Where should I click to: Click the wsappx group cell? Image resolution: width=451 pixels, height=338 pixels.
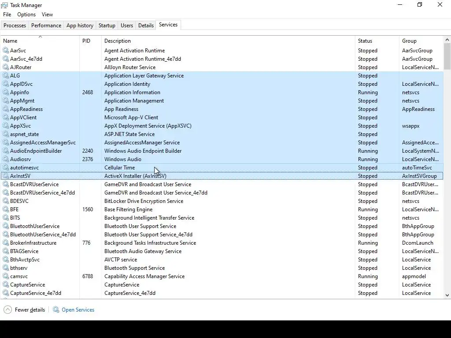(x=411, y=125)
